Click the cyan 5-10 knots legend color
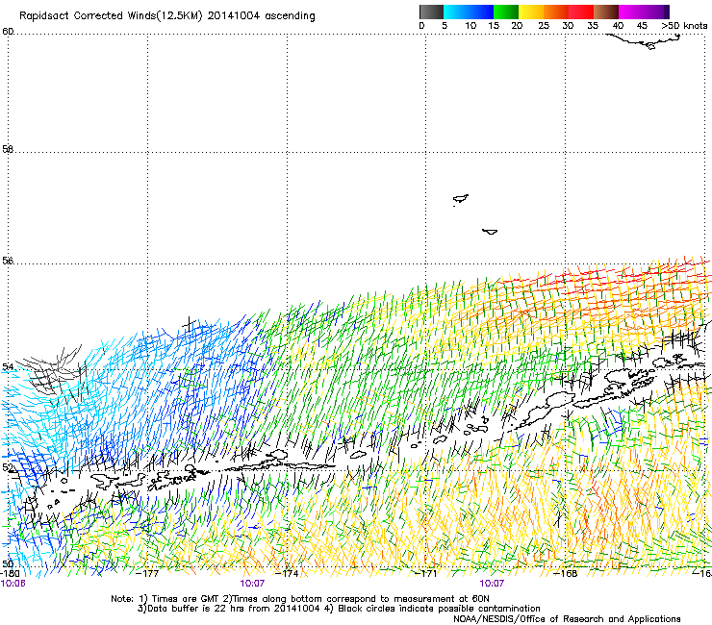The width and height of the screenshot is (712, 625). tap(456, 12)
